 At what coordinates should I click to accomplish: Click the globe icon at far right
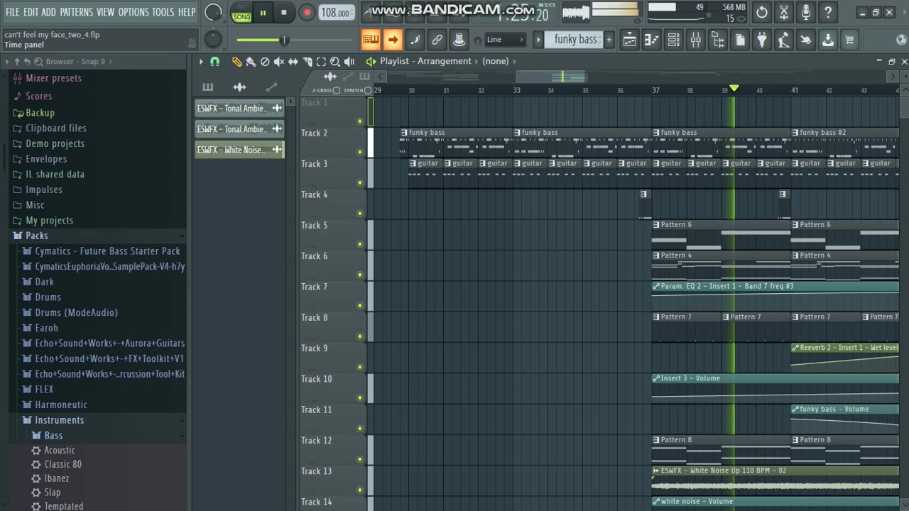coord(900,40)
